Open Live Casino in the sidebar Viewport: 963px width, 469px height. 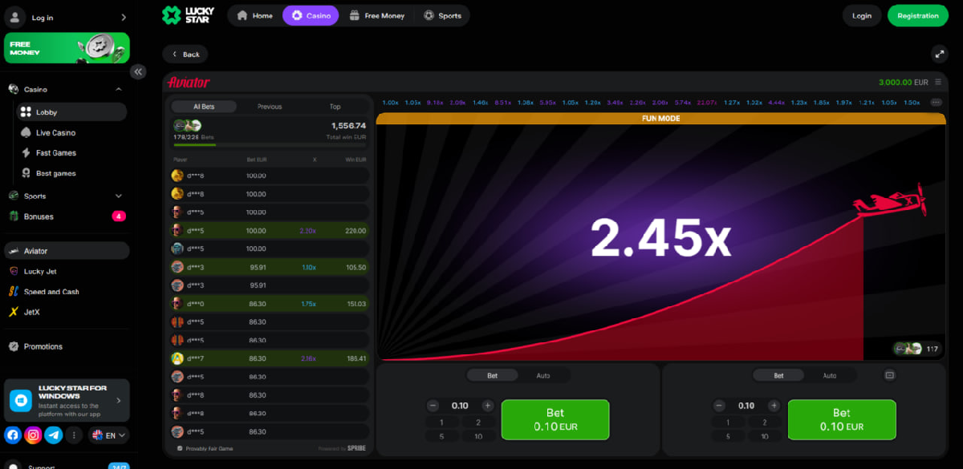pos(71,132)
